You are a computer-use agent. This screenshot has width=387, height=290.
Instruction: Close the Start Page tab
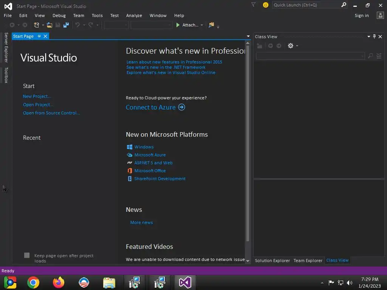click(x=45, y=36)
